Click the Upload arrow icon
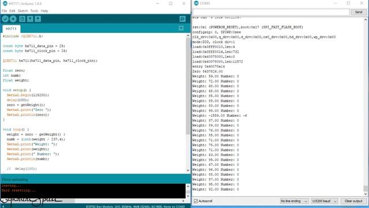 (13, 19)
